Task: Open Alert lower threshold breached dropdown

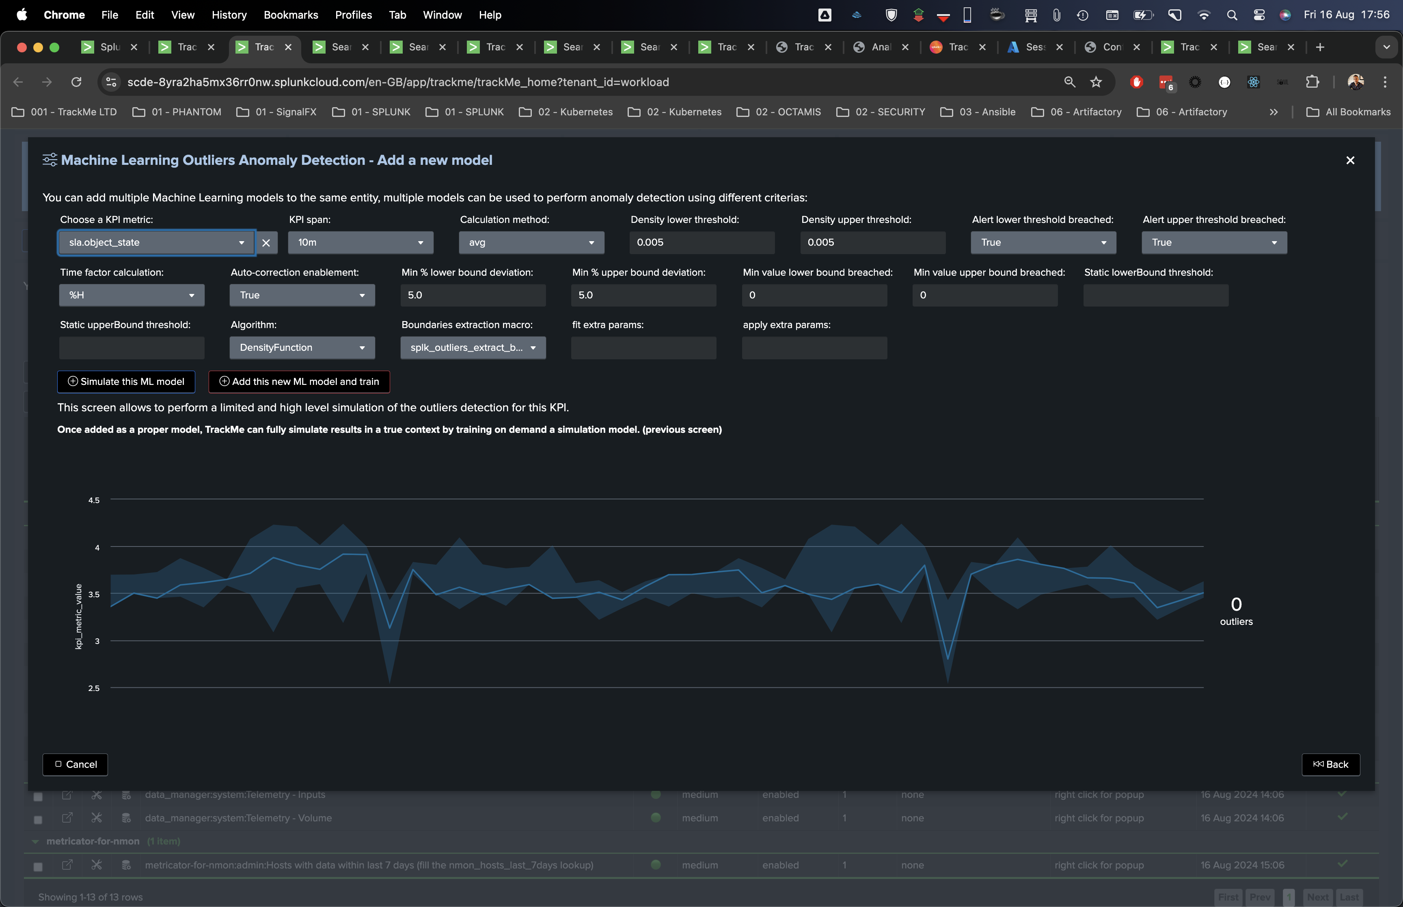Action: point(1043,243)
